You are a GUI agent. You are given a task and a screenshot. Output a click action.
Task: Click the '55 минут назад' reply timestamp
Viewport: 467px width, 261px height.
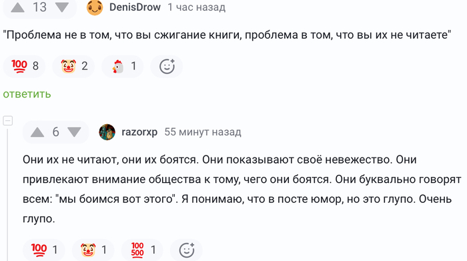pos(203,132)
